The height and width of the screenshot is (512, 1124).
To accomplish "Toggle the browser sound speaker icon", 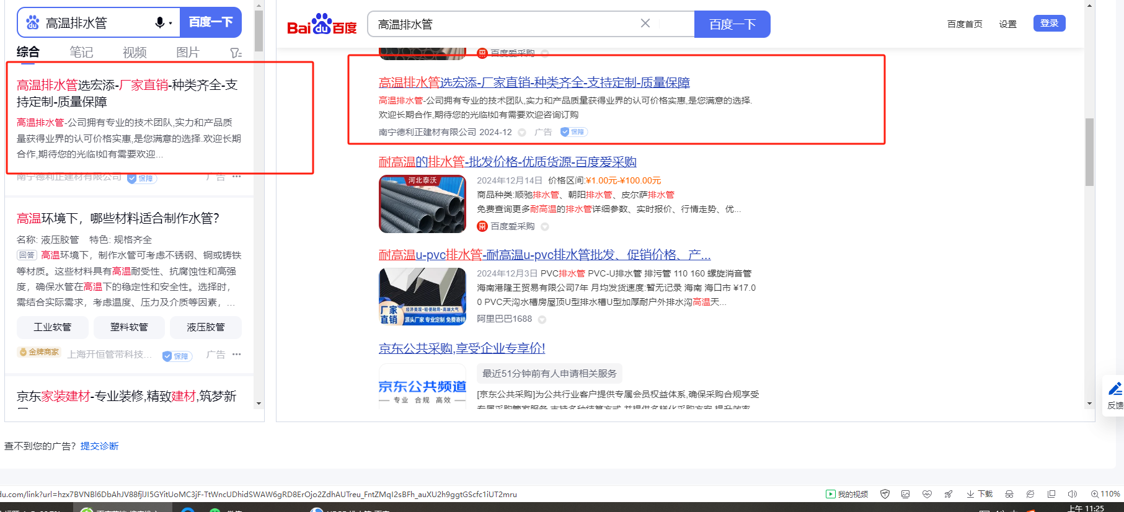I will [x=1072, y=494].
